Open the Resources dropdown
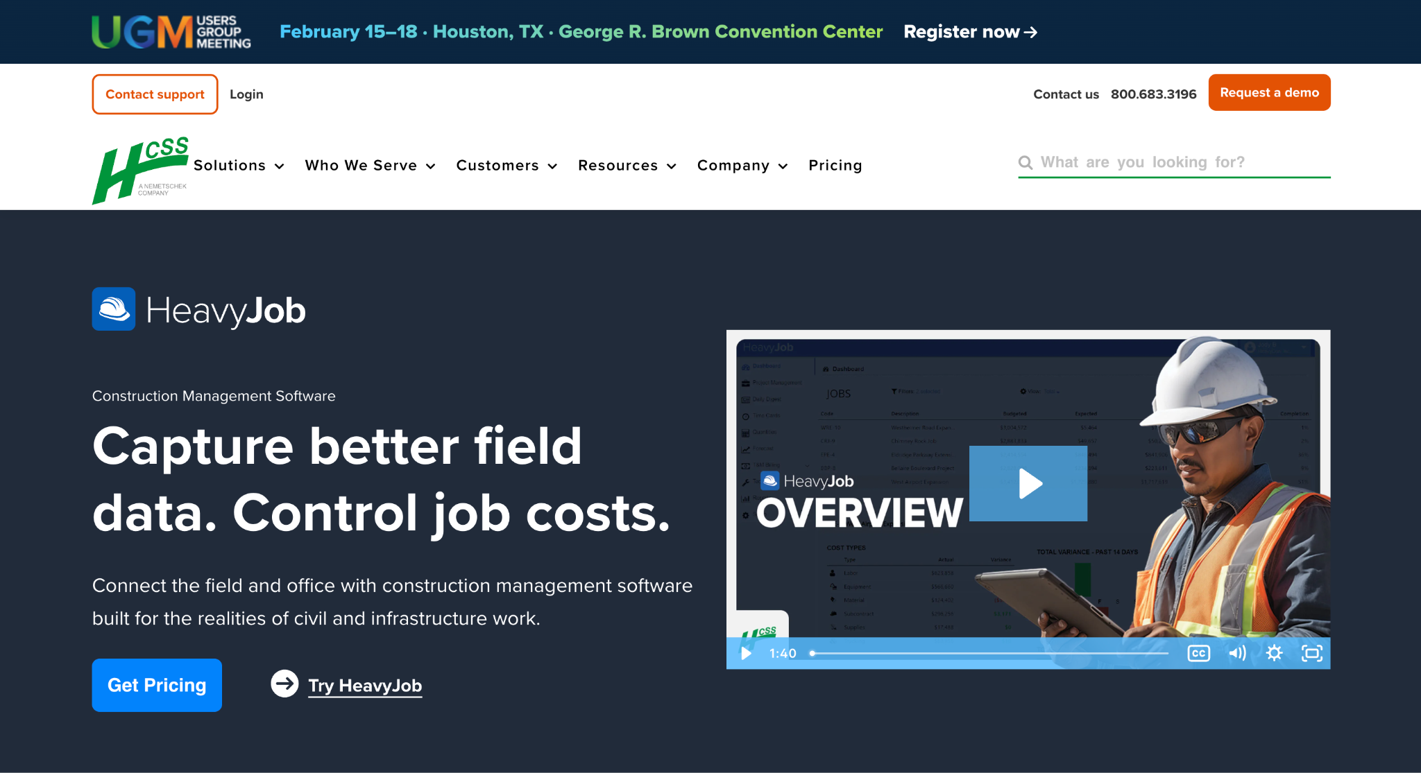Image resolution: width=1421 pixels, height=773 pixels. tap(627, 166)
